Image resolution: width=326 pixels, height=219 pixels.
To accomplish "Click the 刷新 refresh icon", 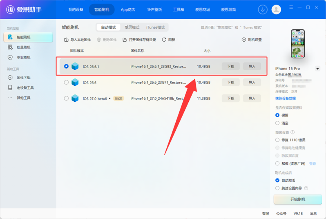I will click(164, 40).
